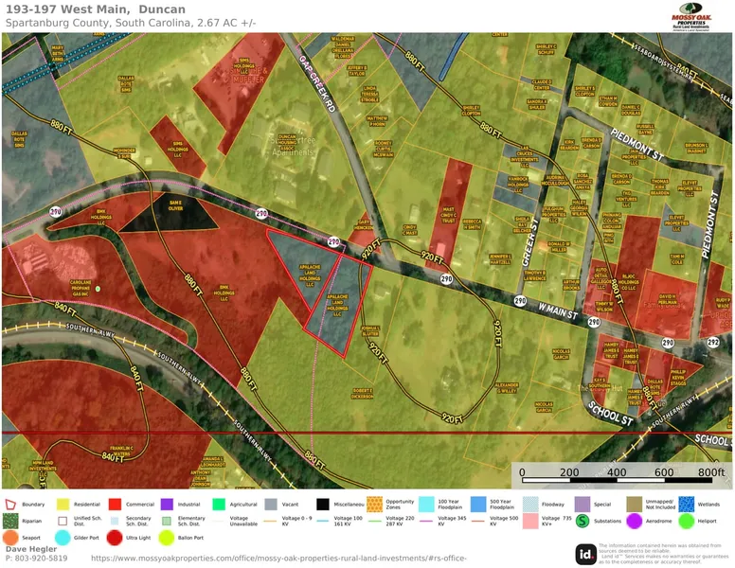Select the purple Industrial legend swatch
The height and width of the screenshot is (568, 735).
[x=166, y=505]
